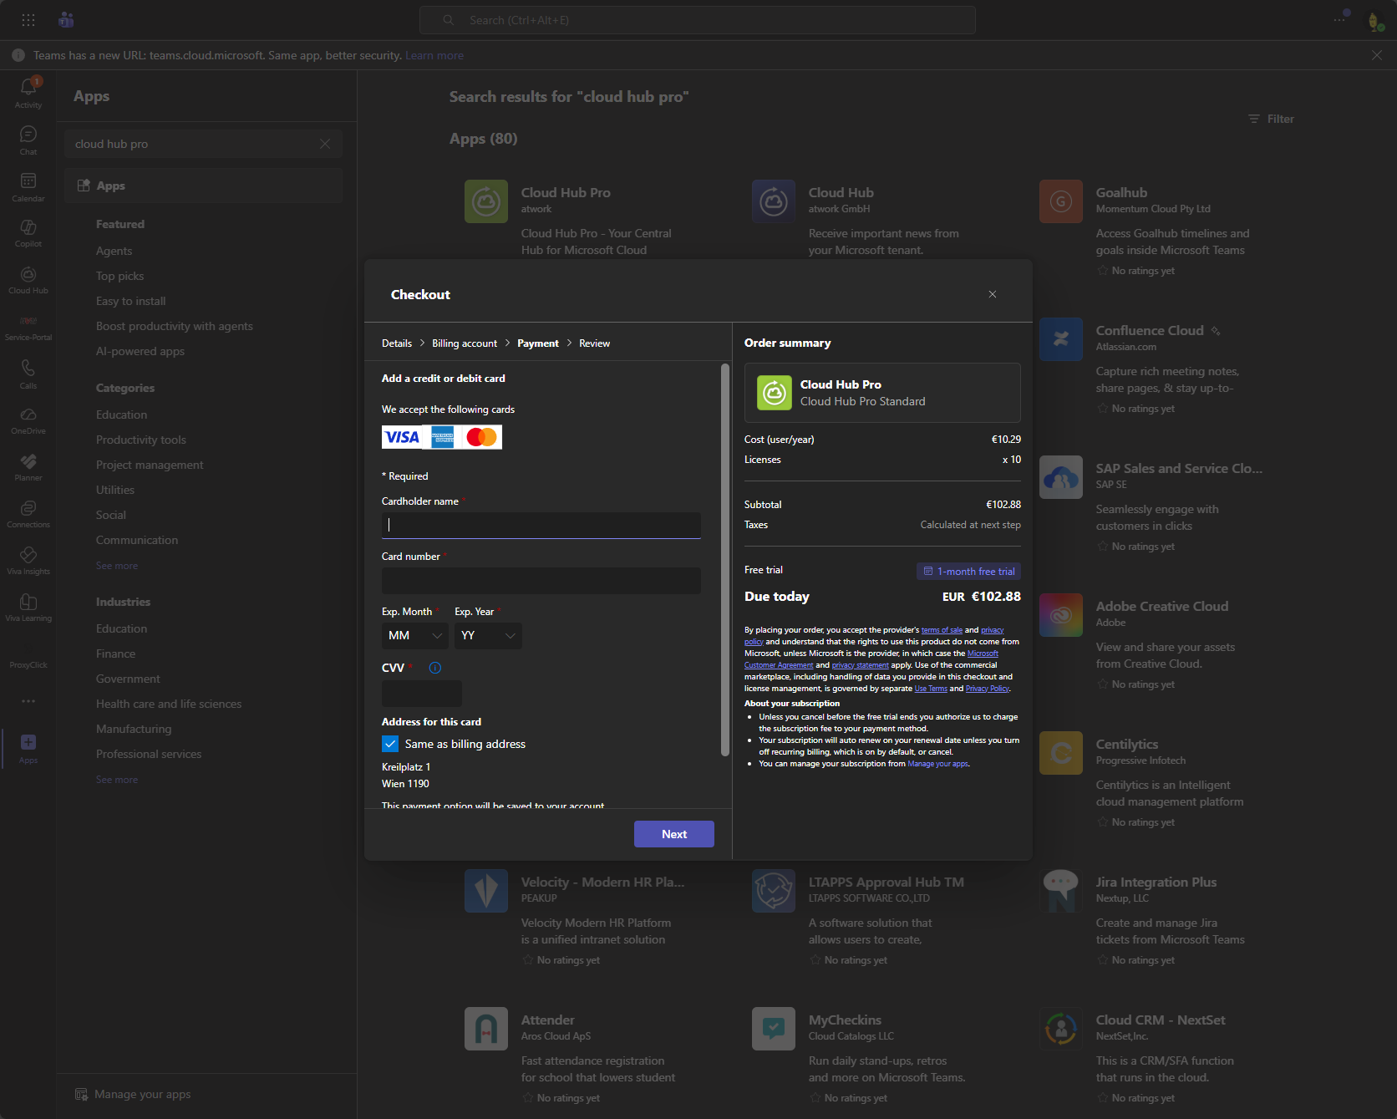Open the Cloud Hub sidebar app

click(x=28, y=280)
